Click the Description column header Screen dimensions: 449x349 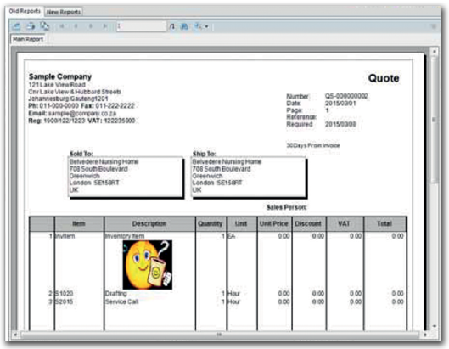tap(149, 224)
